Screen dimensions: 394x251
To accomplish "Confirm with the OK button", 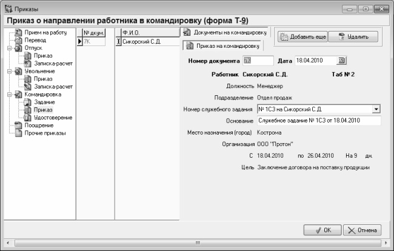I will coord(321,230).
